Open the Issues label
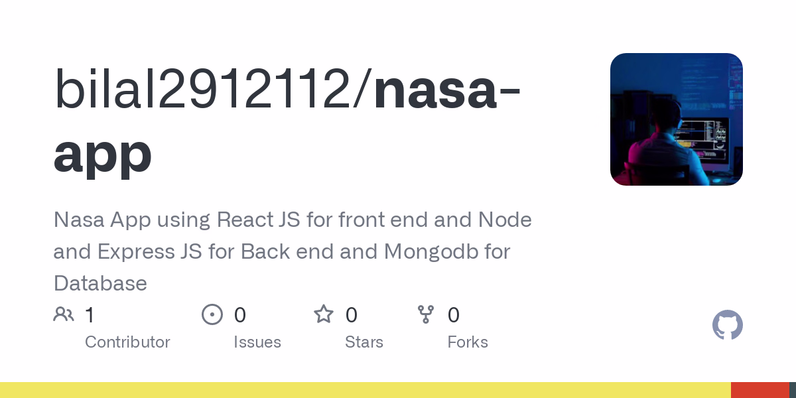The width and height of the screenshot is (796, 398). pos(257,342)
